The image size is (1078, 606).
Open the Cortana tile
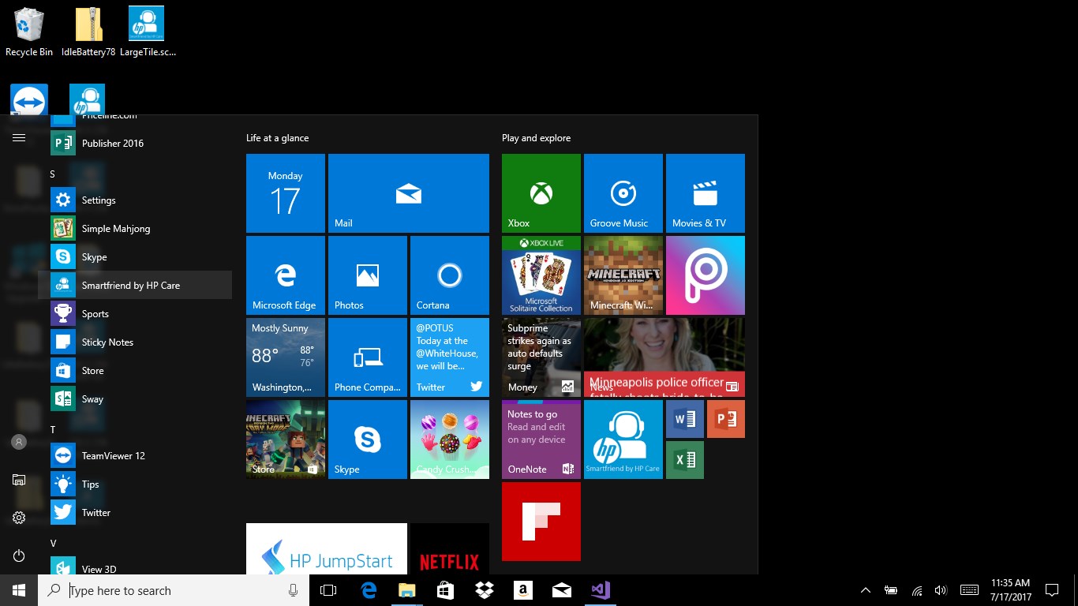pyautogui.click(x=450, y=275)
